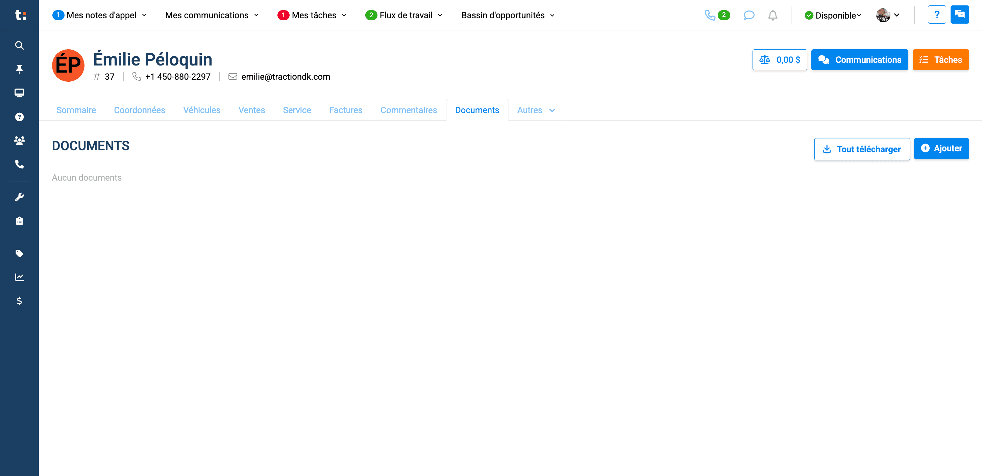Open the Disponible status dropdown
The height and width of the screenshot is (476, 982).
[833, 15]
